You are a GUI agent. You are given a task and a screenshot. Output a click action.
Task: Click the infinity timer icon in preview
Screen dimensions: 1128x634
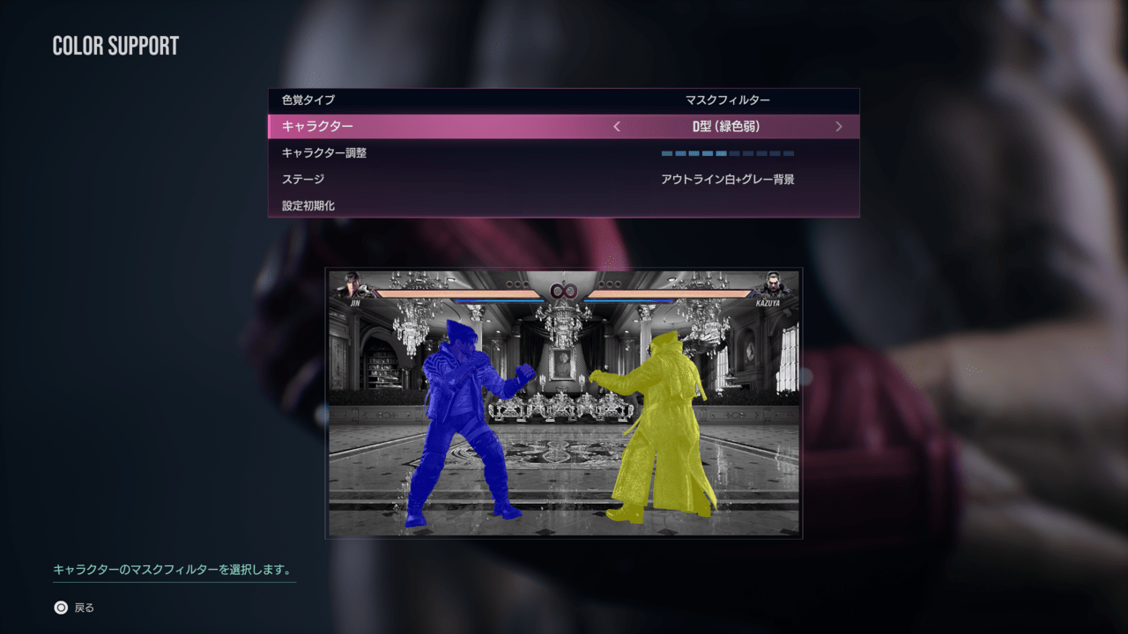coord(563,291)
